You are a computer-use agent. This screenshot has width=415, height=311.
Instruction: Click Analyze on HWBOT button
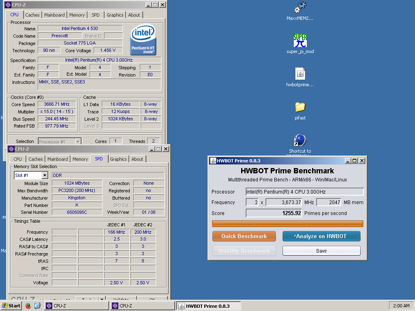click(x=321, y=236)
